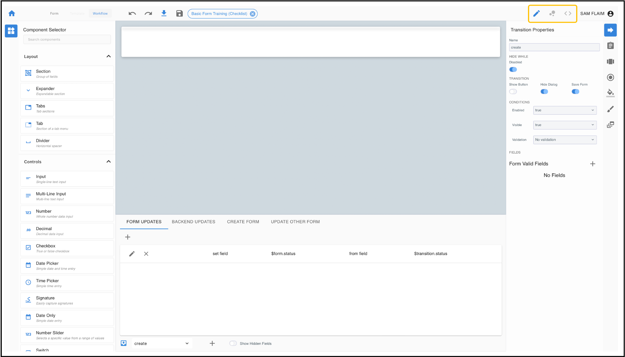This screenshot has width=625, height=357.
Task: Click the Search components field
Action: pos(67,39)
